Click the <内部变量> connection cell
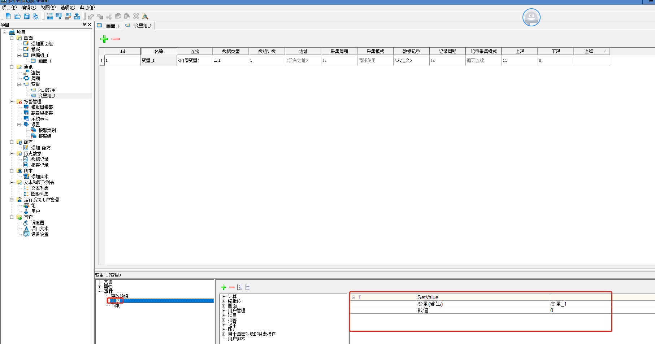 pyautogui.click(x=195, y=60)
